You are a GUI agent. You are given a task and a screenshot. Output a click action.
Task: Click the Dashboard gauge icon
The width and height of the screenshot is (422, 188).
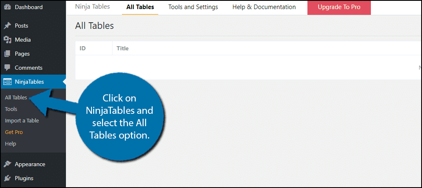pyautogui.click(x=7, y=7)
